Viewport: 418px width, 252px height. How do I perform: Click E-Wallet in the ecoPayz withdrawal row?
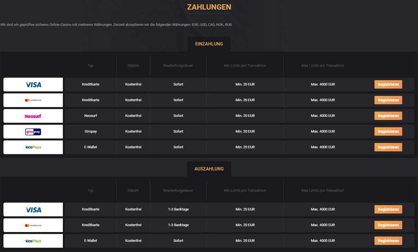(91, 241)
